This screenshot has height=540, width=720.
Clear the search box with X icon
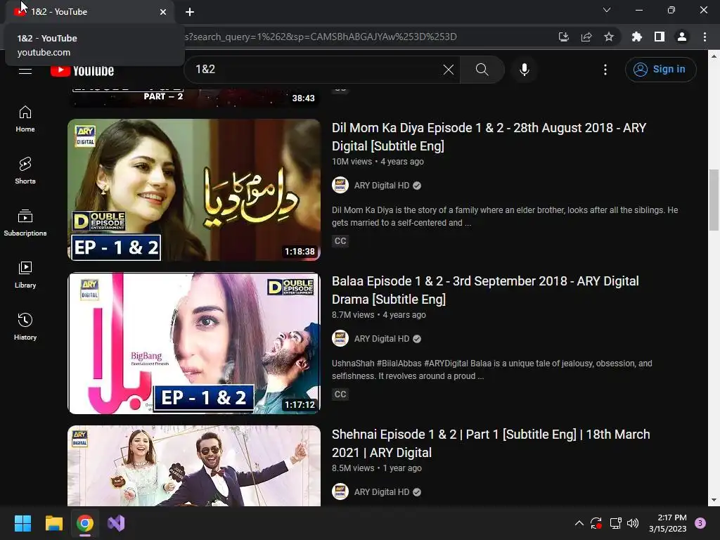point(448,70)
